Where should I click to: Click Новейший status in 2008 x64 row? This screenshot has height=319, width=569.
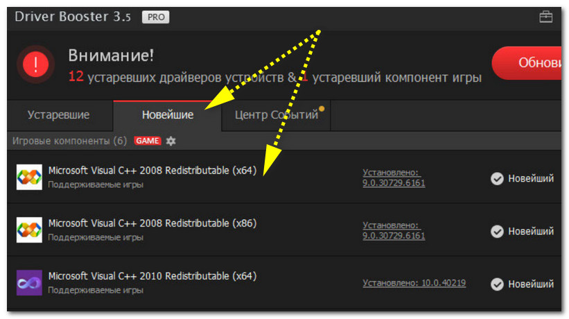tap(530, 178)
